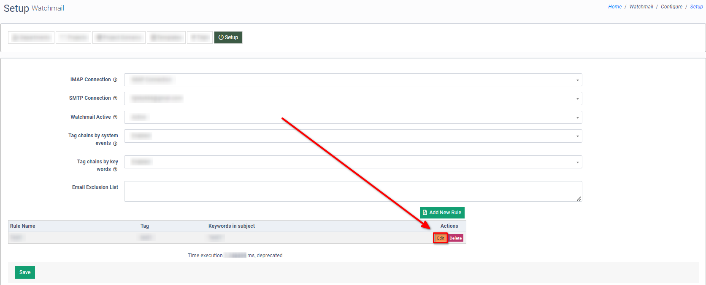Click help icon for Tag chains by system events

tap(115, 144)
